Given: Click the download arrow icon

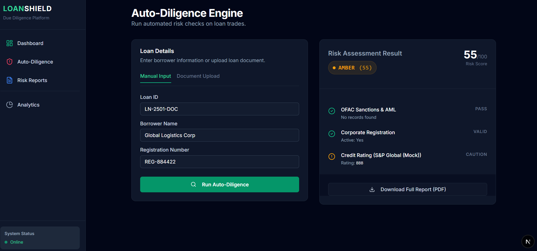Looking at the screenshot, I should click(x=372, y=189).
